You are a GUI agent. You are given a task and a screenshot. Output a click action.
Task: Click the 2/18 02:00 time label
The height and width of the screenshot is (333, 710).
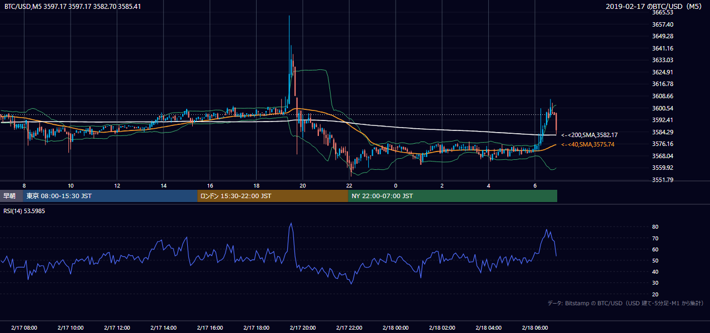[442, 328]
